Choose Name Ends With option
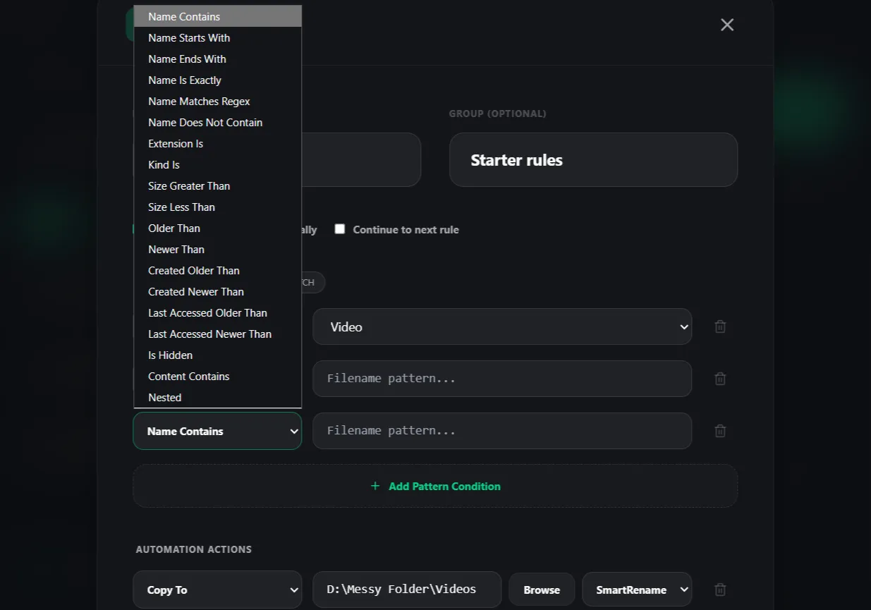 217,59
